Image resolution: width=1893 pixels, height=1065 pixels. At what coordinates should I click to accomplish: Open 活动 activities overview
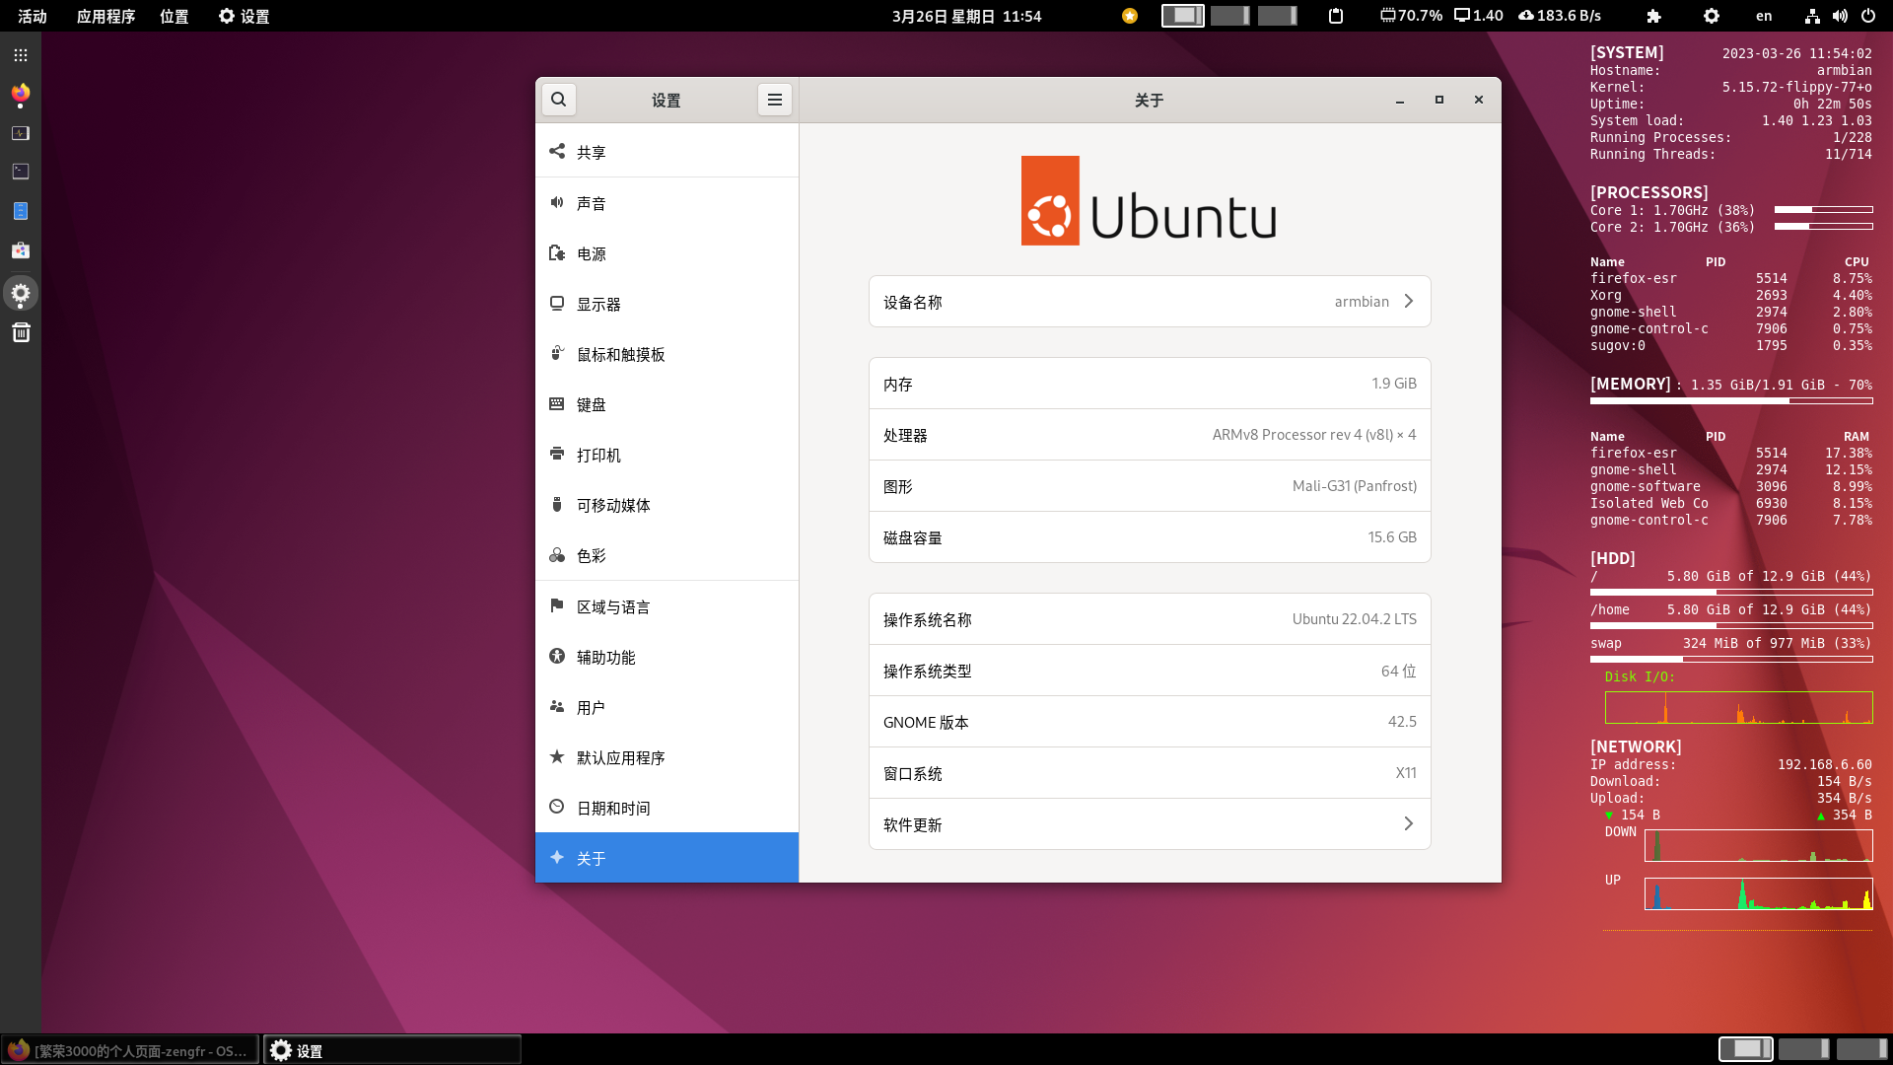(x=33, y=16)
